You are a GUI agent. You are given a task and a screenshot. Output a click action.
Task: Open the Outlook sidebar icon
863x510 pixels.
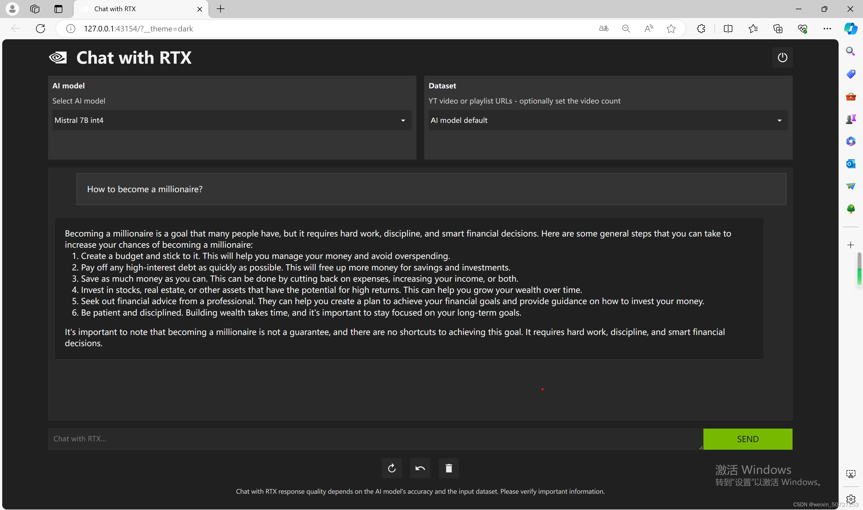tap(851, 164)
